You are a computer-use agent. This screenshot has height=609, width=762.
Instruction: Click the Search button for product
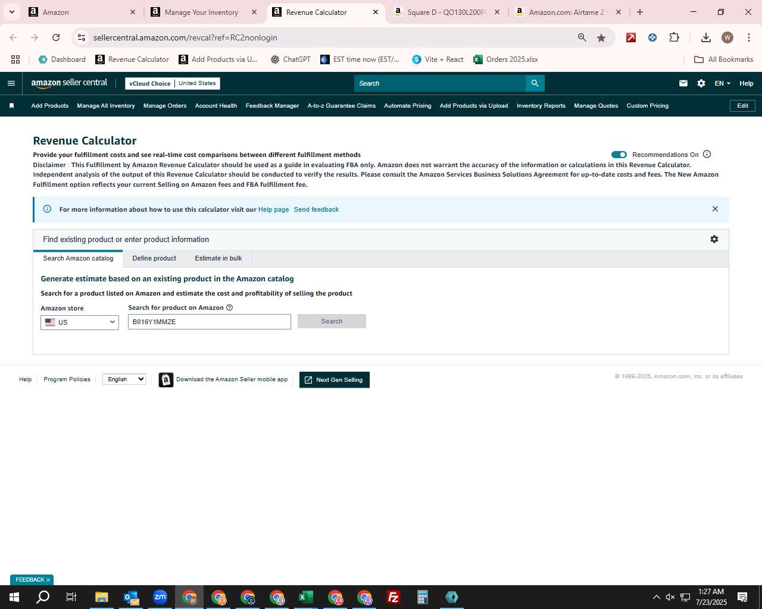tap(332, 321)
